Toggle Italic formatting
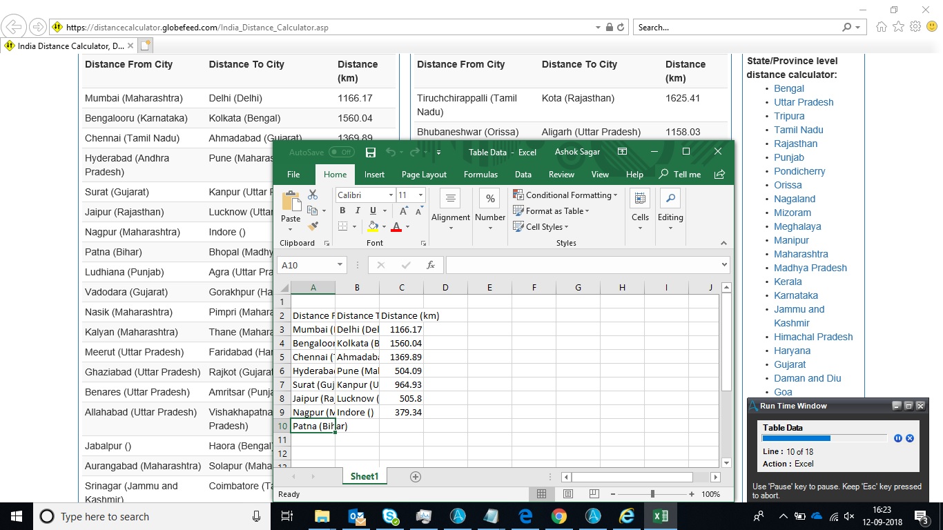 pyautogui.click(x=358, y=210)
